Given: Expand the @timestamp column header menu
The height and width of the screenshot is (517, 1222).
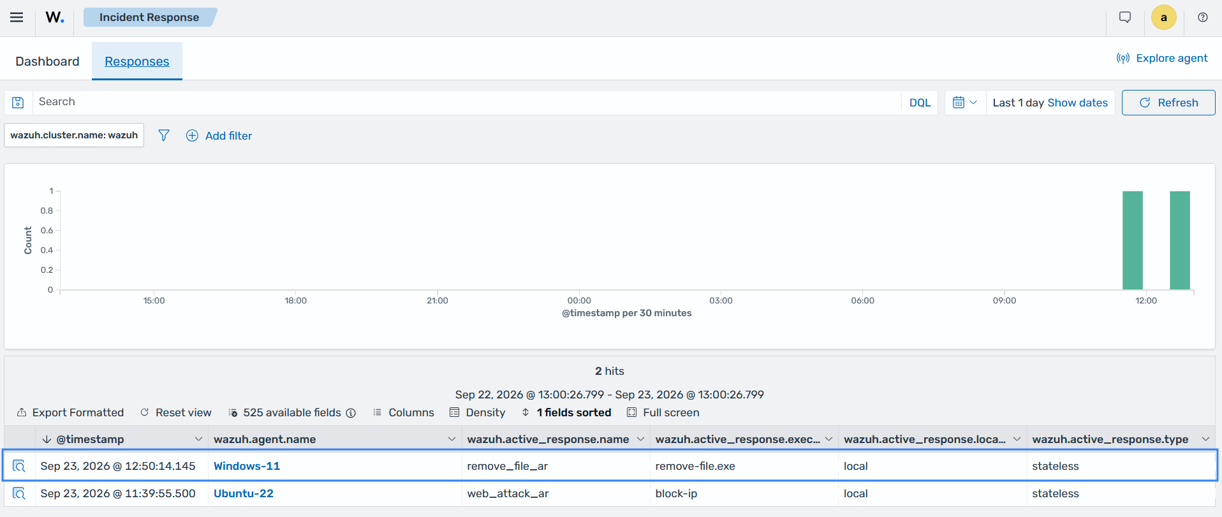Looking at the screenshot, I should click(198, 439).
